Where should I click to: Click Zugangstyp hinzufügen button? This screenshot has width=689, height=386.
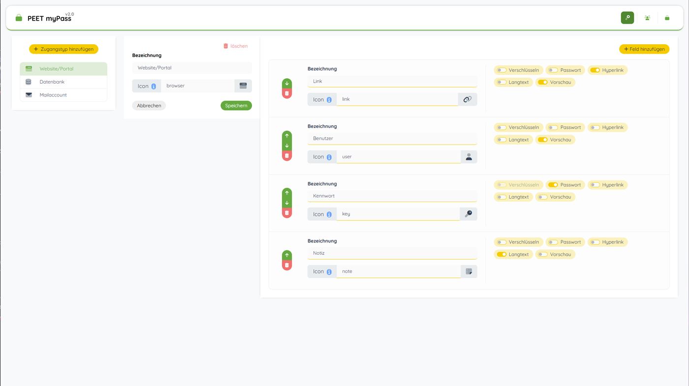click(63, 49)
